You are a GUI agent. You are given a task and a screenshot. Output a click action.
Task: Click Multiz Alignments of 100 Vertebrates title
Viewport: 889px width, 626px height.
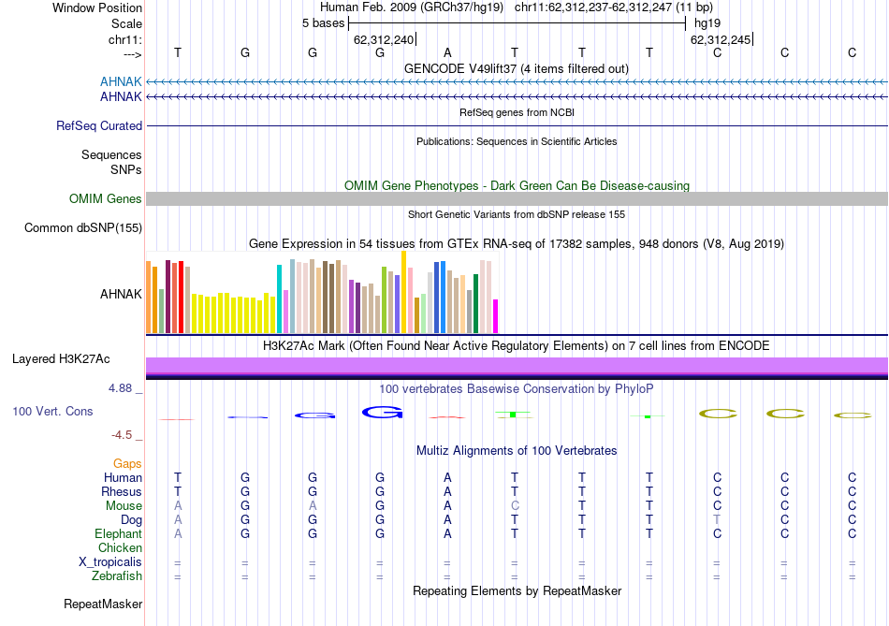coord(517,451)
